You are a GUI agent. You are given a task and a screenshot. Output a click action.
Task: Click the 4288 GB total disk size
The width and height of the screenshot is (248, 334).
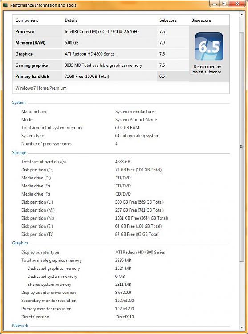[122, 162]
